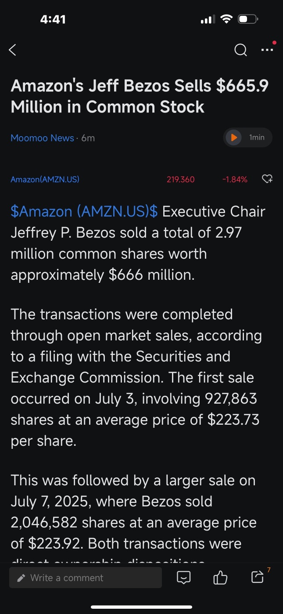Tap the 219.360 stock price
The width and height of the screenshot is (283, 614).
[x=181, y=179]
